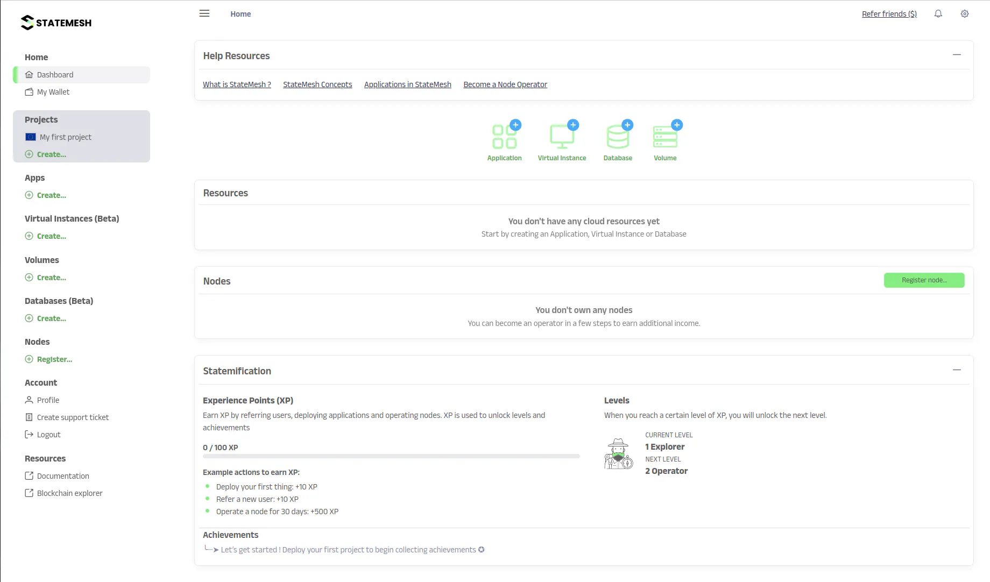Click the flag icon of My first project
This screenshot has width=990, height=582.
point(31,137)
